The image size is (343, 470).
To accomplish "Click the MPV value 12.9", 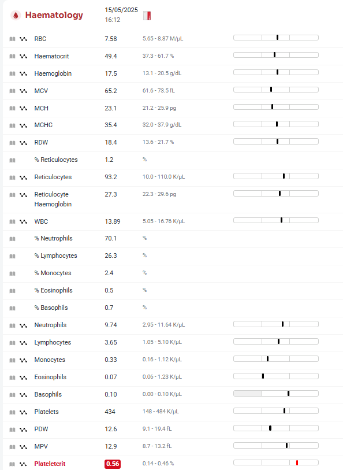I will click(x=110, y=446).
